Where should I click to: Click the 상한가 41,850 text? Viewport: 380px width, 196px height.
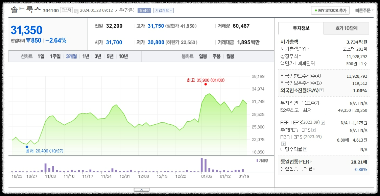(x=181, y=26)
